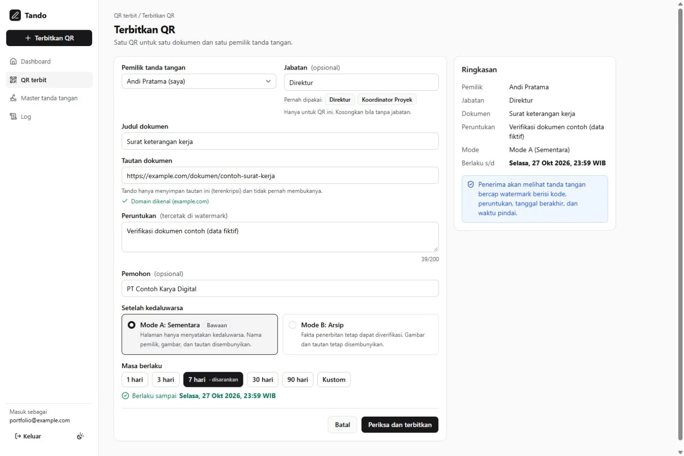Open the Pemilik tanda tangan dropdown

199,82
